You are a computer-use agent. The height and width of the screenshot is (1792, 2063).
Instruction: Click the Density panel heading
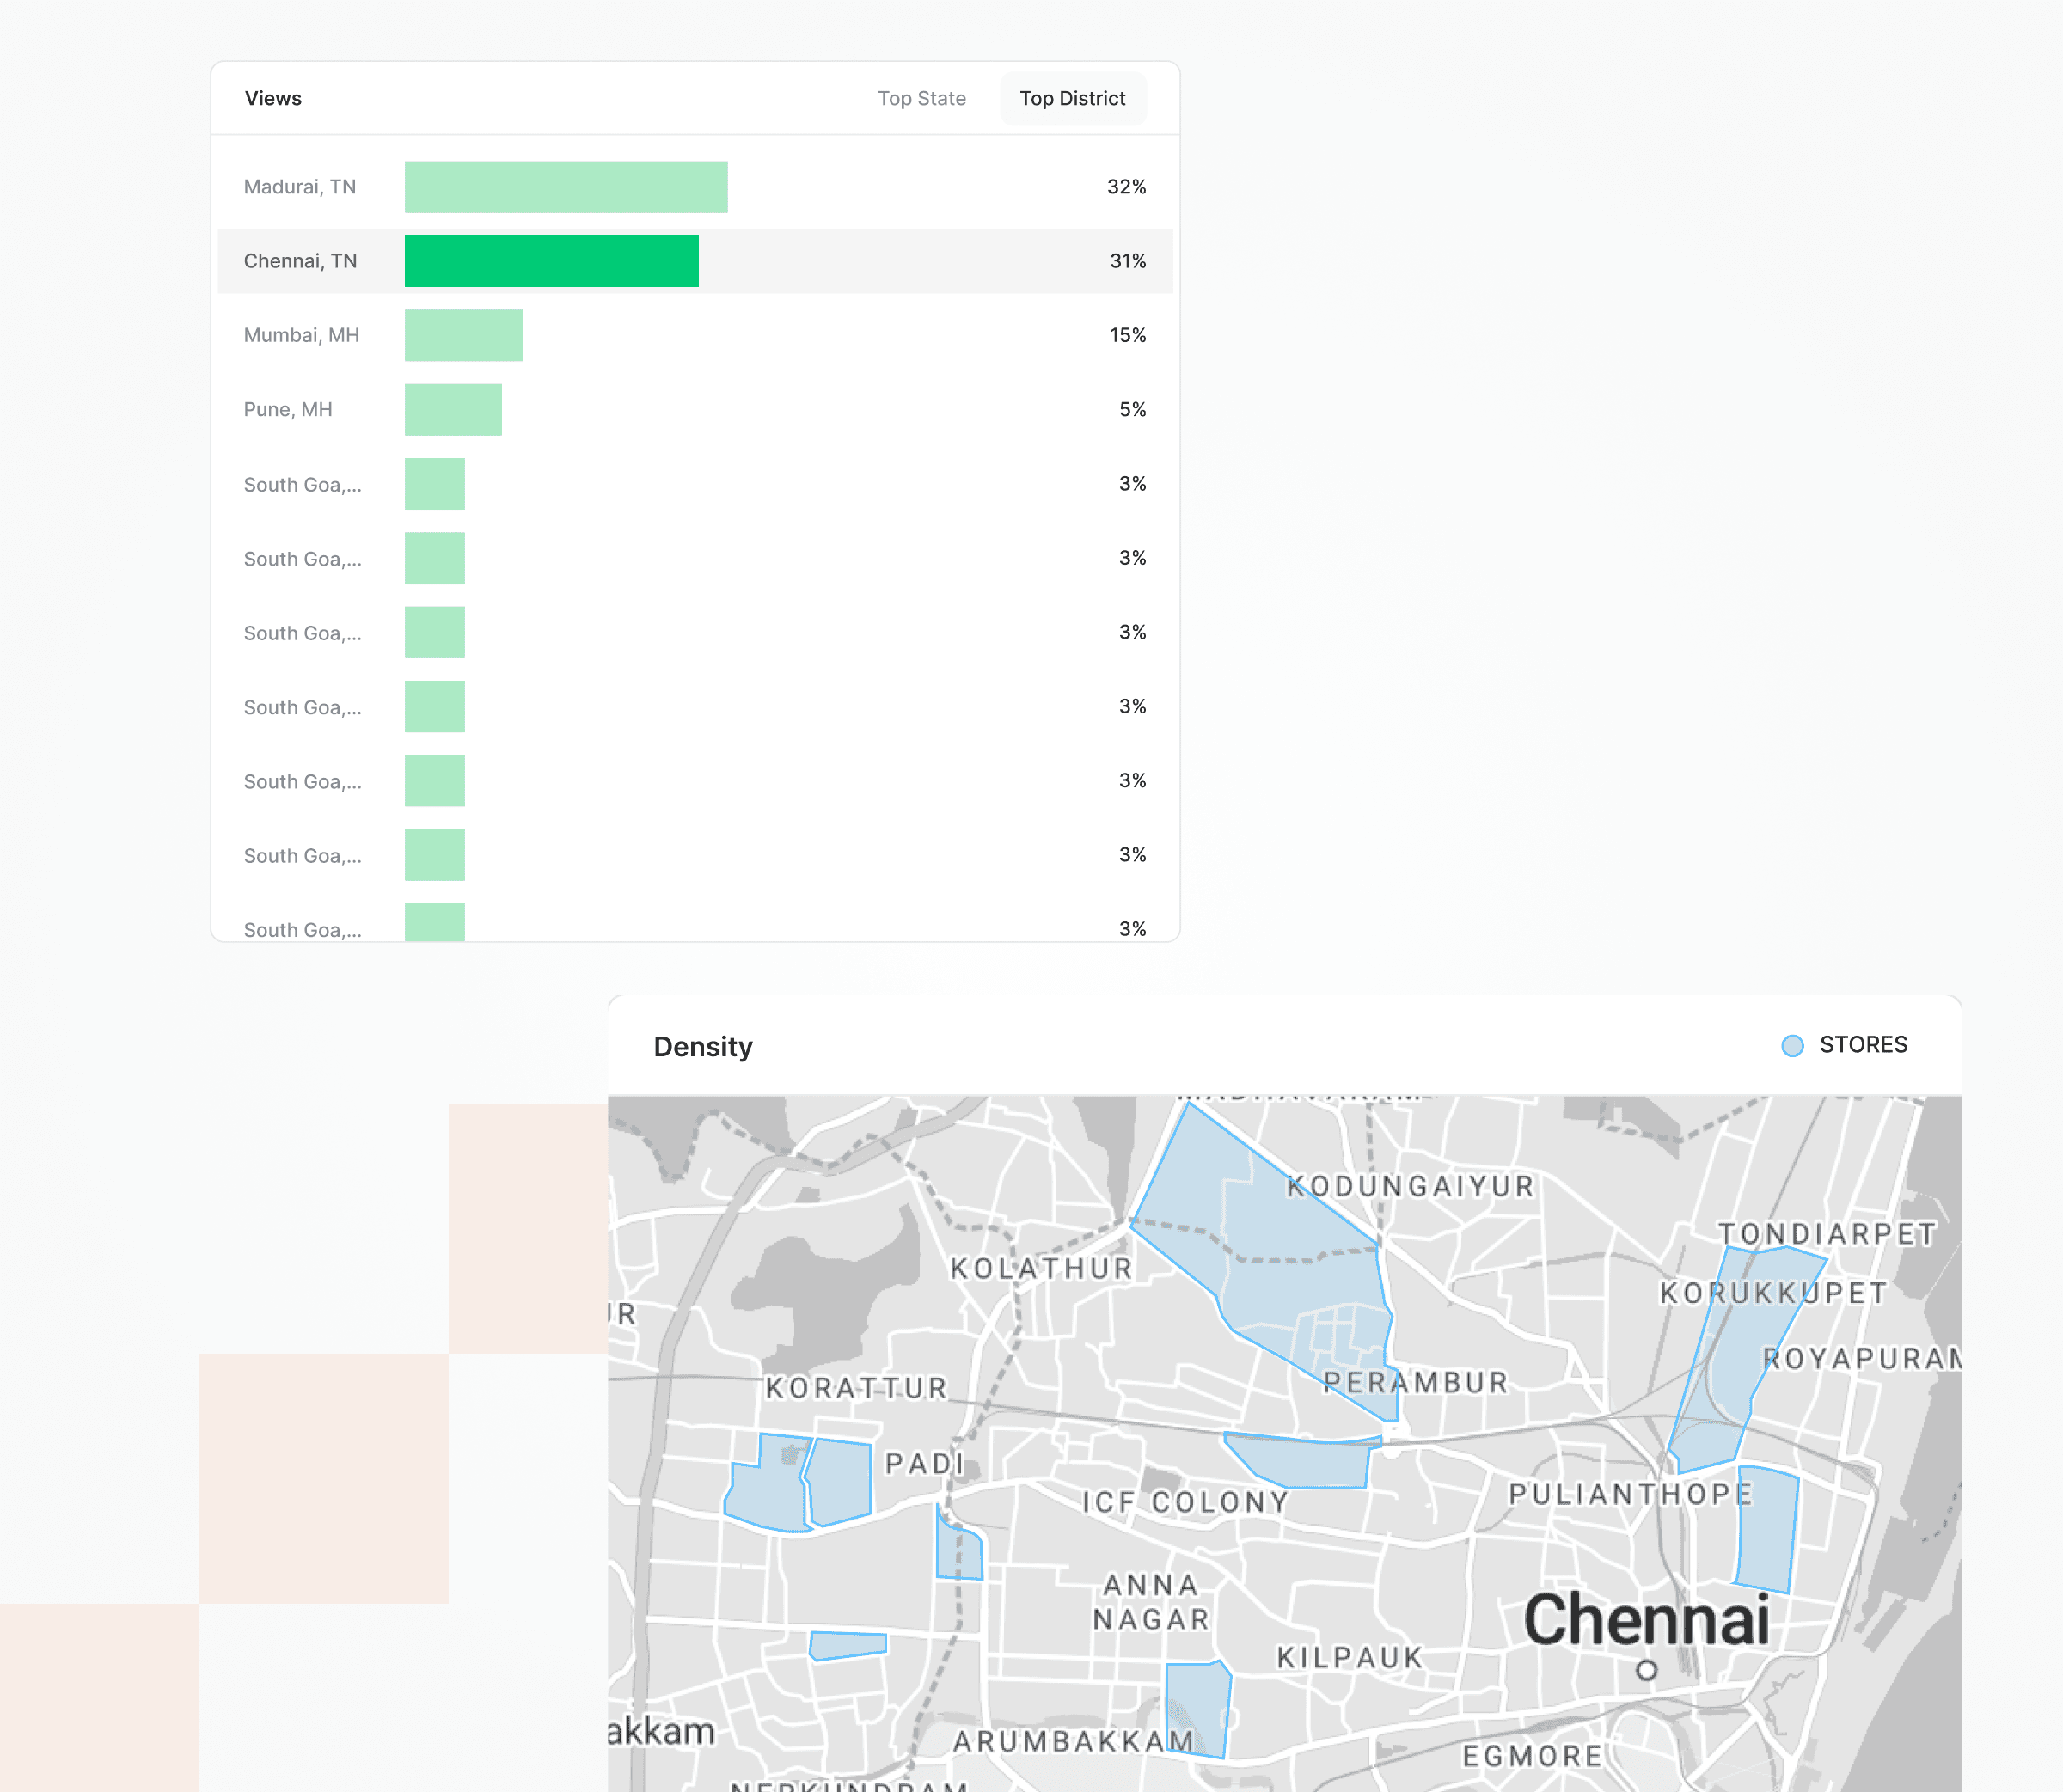pos(703,1047)
